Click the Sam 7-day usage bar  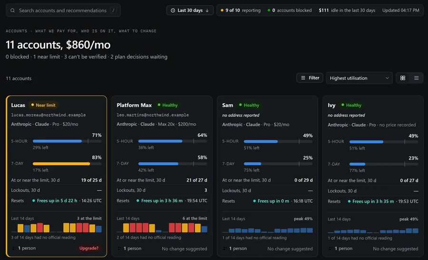pyautogui.click(x=278, y=164)
